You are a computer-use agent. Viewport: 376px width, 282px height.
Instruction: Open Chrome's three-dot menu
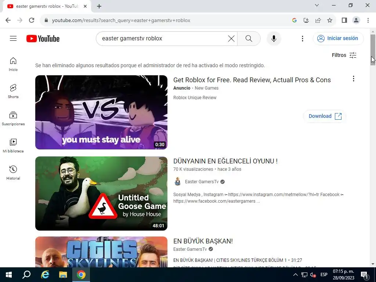pos(368,21)
